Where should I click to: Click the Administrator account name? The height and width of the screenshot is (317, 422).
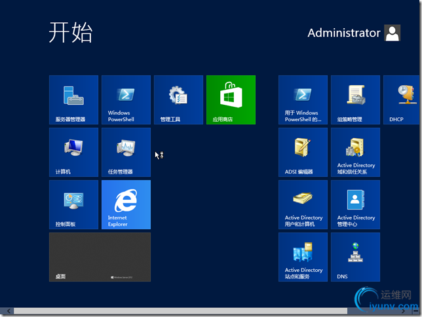[343, 33]
